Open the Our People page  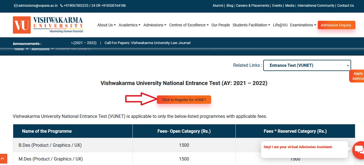pyautogui.click(x=221, y=25)
